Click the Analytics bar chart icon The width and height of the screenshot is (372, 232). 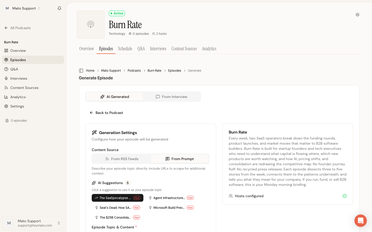click(6, 97)
